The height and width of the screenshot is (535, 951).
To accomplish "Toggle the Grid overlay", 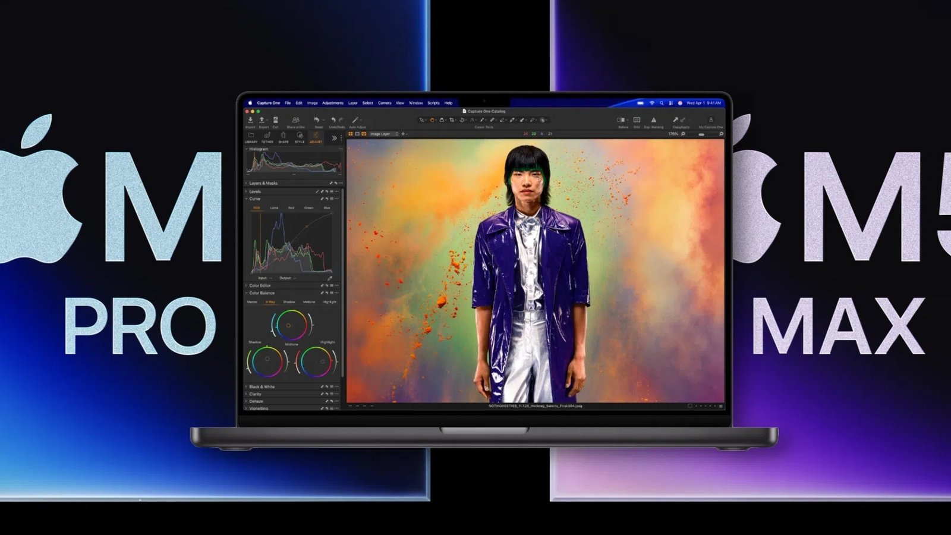I will click(637, 121).
